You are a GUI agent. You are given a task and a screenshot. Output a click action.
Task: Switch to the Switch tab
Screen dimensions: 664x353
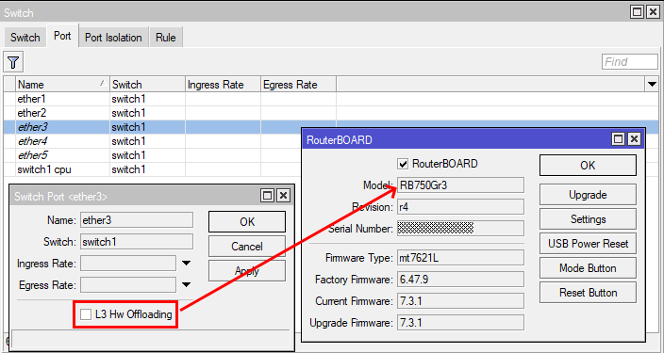(x=25, y=38)
